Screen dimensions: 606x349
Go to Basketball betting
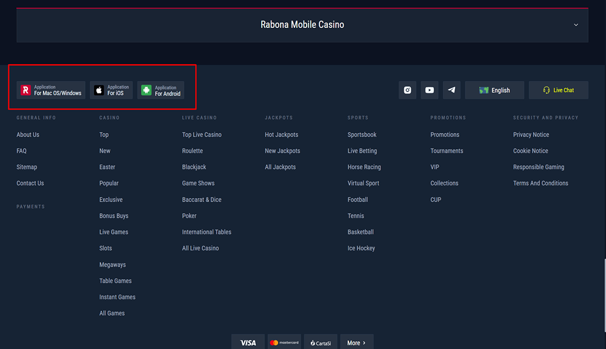361,232
